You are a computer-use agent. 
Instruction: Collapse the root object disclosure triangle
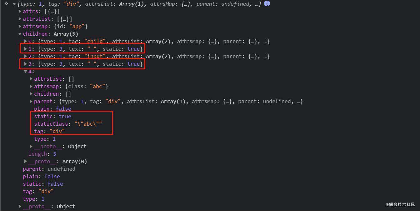tap(14, 4)
